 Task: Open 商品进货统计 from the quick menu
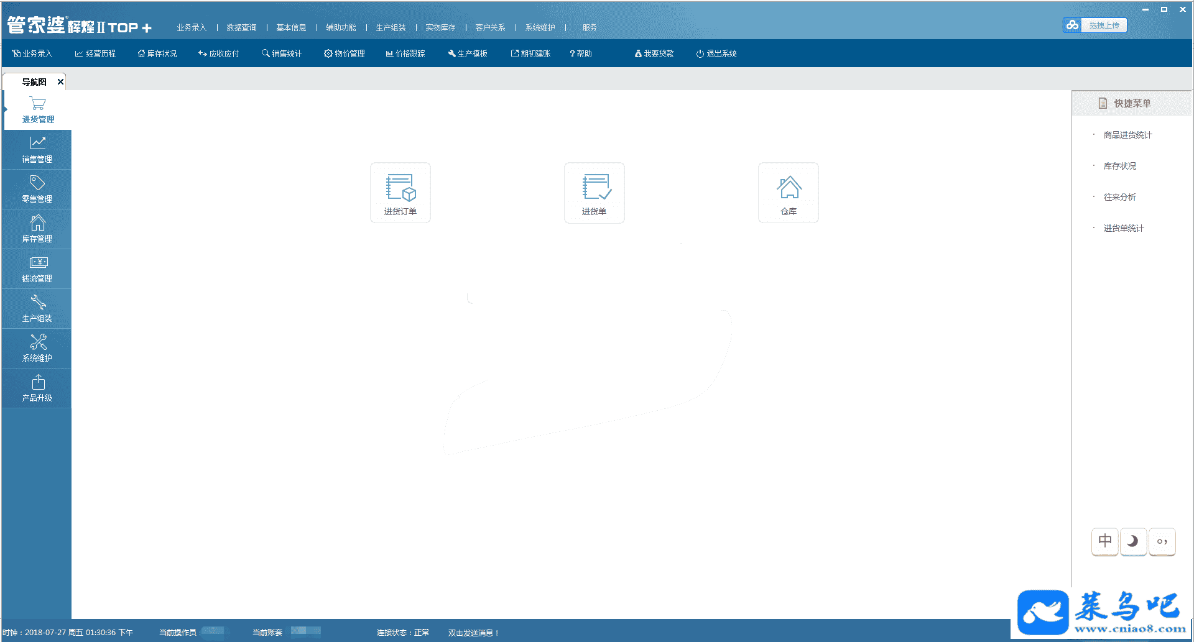[x=1127, y=135]
